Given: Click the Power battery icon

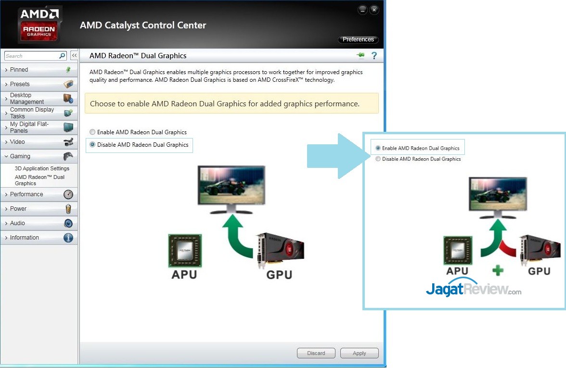Looking at the screenshot, I should point(68,209).
